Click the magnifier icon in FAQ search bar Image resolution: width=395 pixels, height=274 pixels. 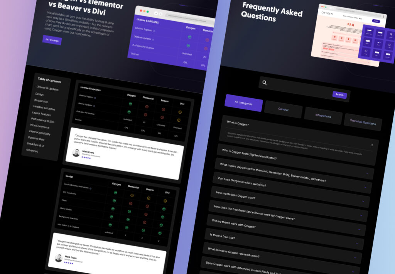(265, 82)
